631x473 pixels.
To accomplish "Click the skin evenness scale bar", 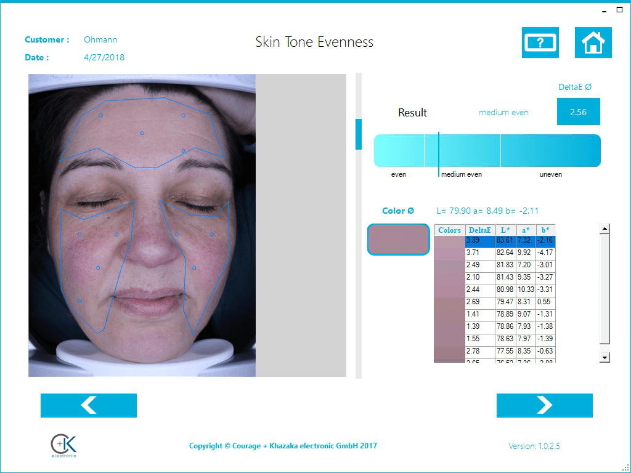I will [487, 150].
